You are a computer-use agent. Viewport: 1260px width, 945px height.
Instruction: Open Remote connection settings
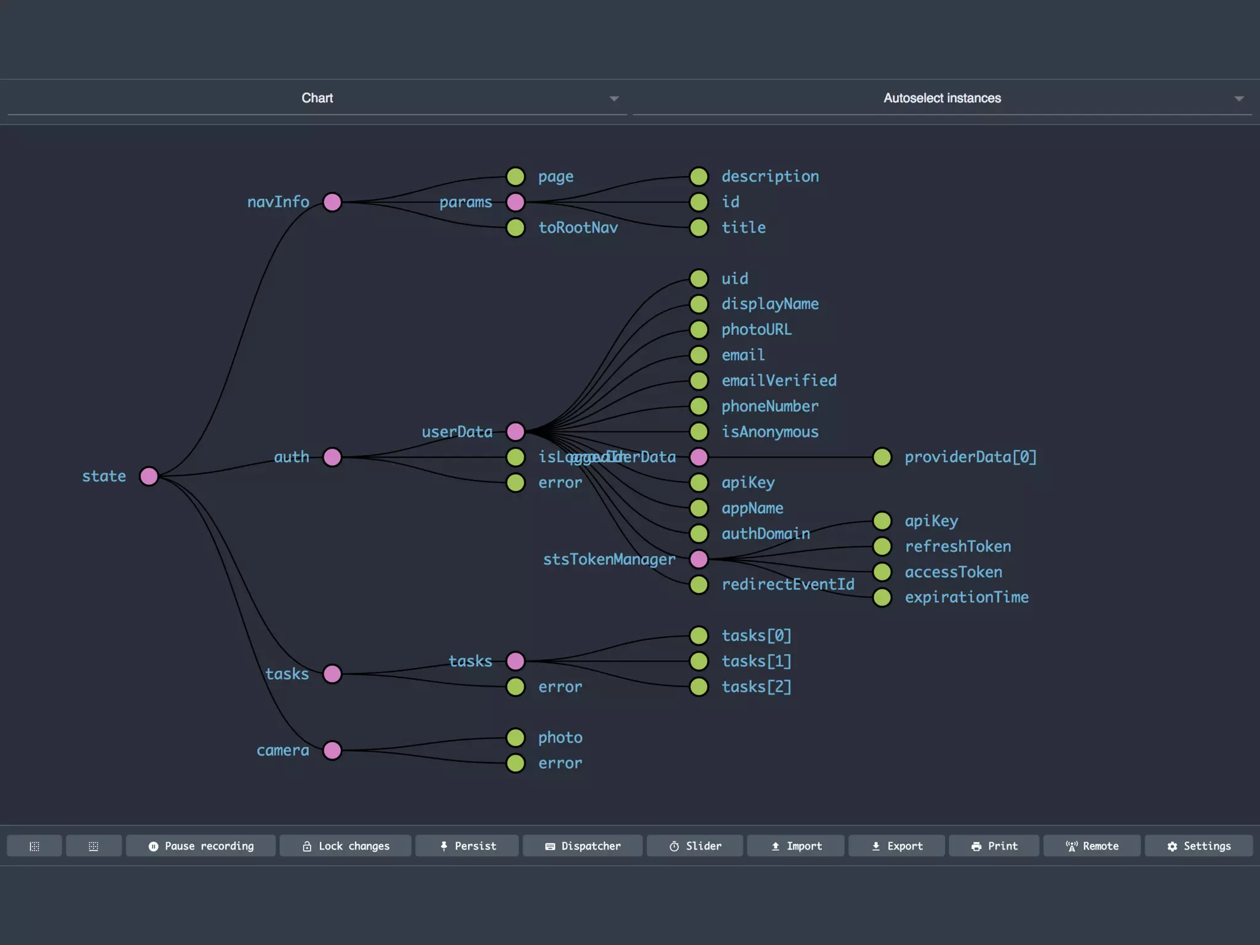[1091, 846]
